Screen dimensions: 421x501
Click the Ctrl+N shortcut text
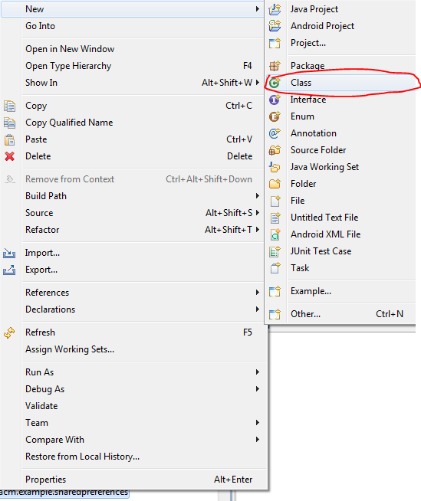390,314
